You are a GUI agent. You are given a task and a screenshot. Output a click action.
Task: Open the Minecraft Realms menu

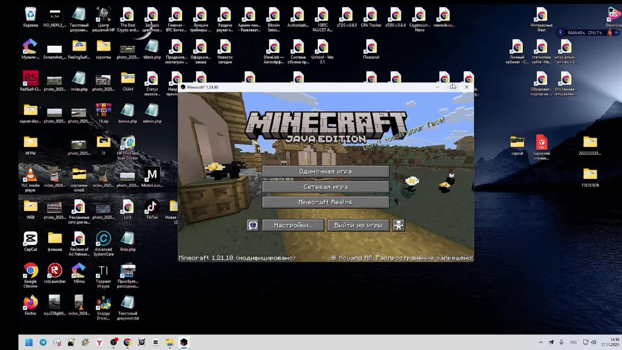coord(325,202)
